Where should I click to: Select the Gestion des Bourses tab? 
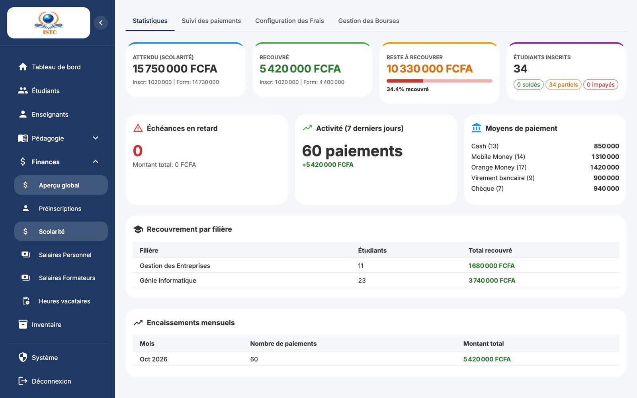coord(369,21)
